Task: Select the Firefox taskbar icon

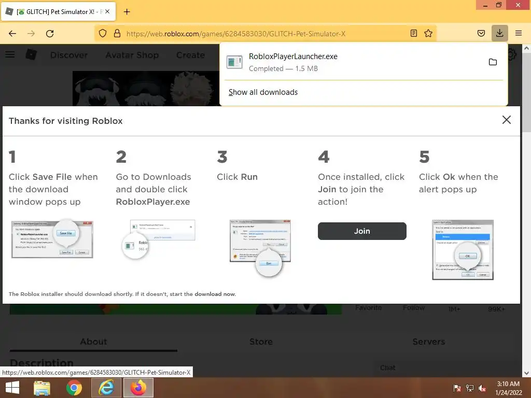Action: pyautogui.click(x=138, y=388)
